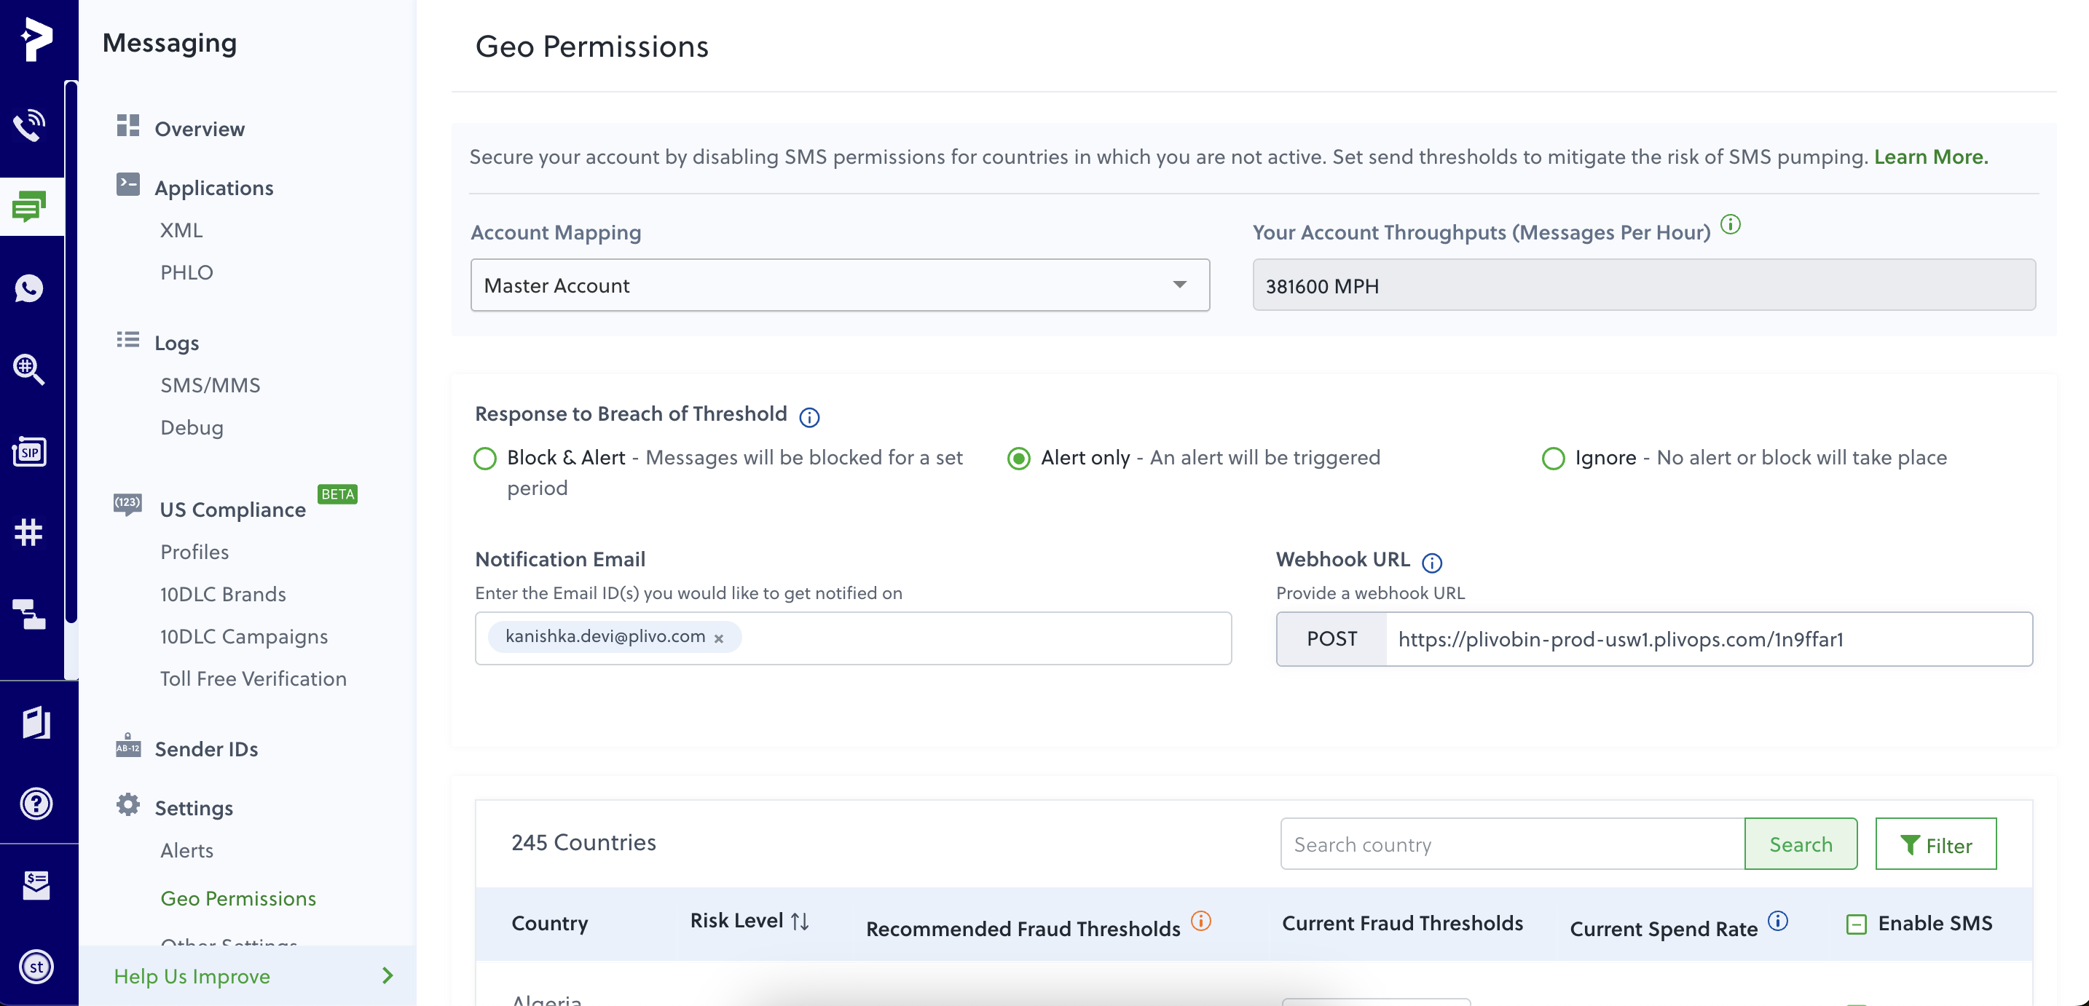Open the Account Mapping dropdown

[839, 285]
